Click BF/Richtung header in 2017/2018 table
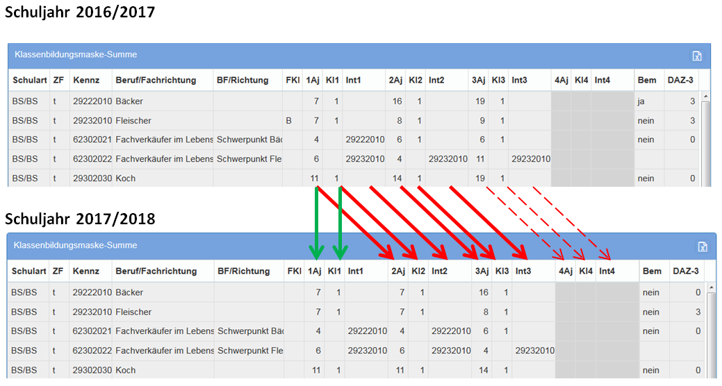Image resolution: width=722 pixels, height=386 pixels. click(243, 271)
